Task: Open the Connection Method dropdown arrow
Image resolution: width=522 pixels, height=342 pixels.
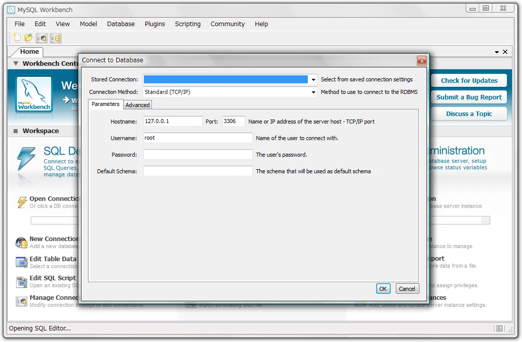Action: tap(314, 92)
